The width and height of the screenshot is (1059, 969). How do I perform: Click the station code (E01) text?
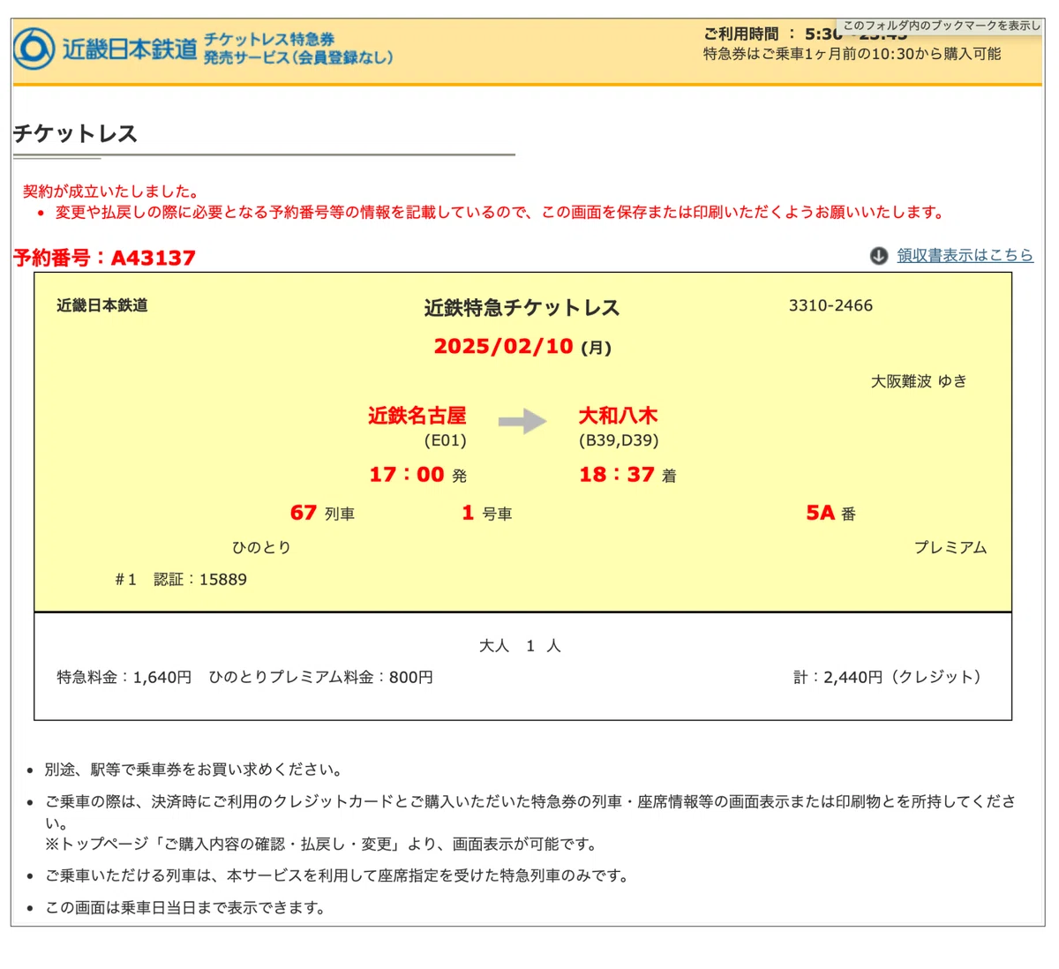[445, 440]
